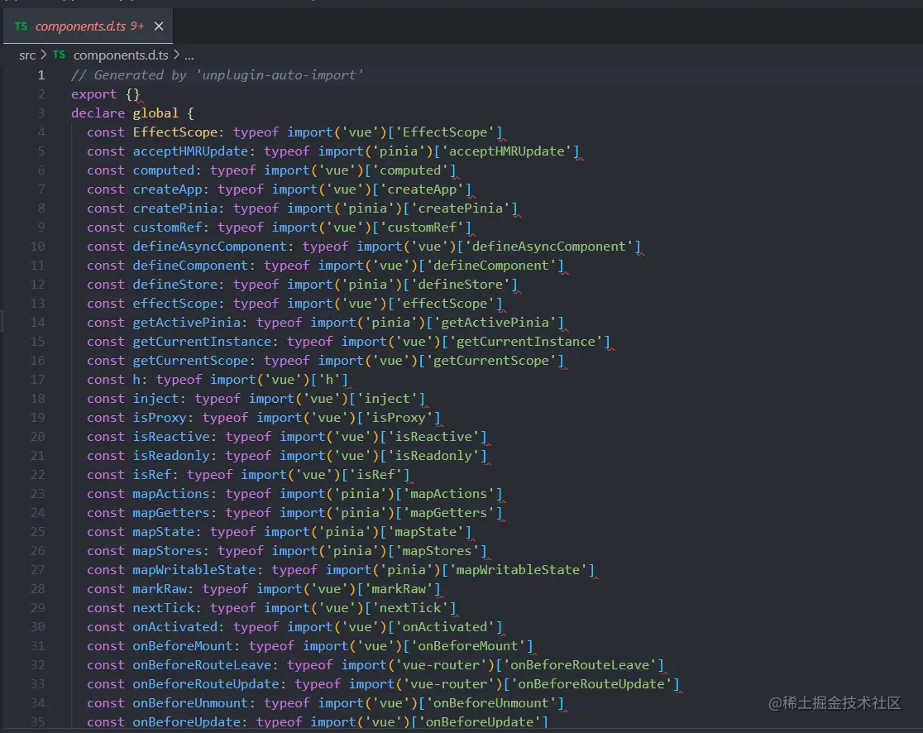The width and height of the screenshot is (923, 733).
Task: Close the components.d.ts tab
Action: [x=158, y=26]
